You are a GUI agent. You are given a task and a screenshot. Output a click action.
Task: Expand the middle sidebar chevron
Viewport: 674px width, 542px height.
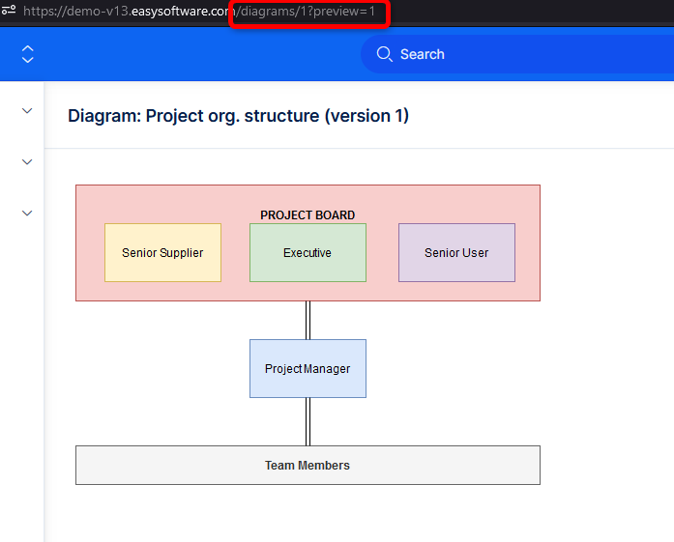point(27,162)
